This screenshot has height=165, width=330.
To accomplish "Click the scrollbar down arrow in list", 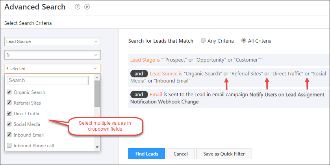I will pos(97,147).
